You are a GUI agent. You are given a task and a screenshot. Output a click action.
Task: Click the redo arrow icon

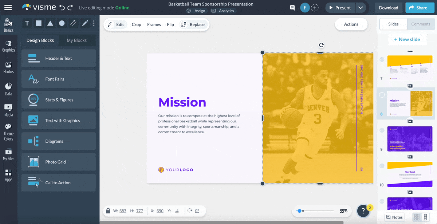(x=70, y=8)
